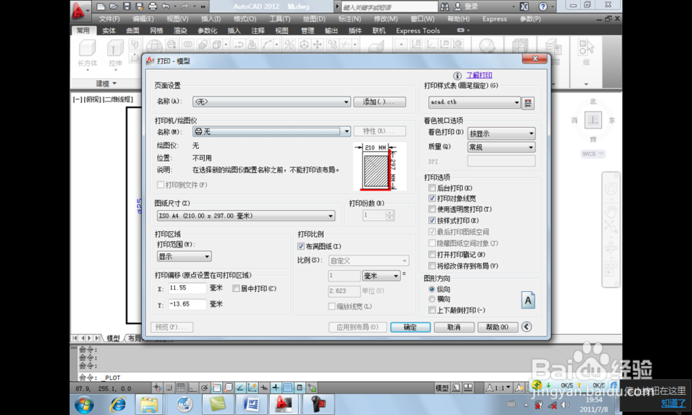Screen dimensions: 692x415
Task: Click the Help question mark icon in title bar
Action: 543,6
